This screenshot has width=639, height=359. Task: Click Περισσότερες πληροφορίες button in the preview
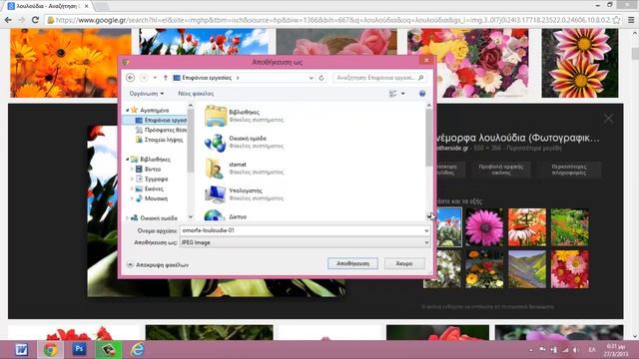(569, 170)
